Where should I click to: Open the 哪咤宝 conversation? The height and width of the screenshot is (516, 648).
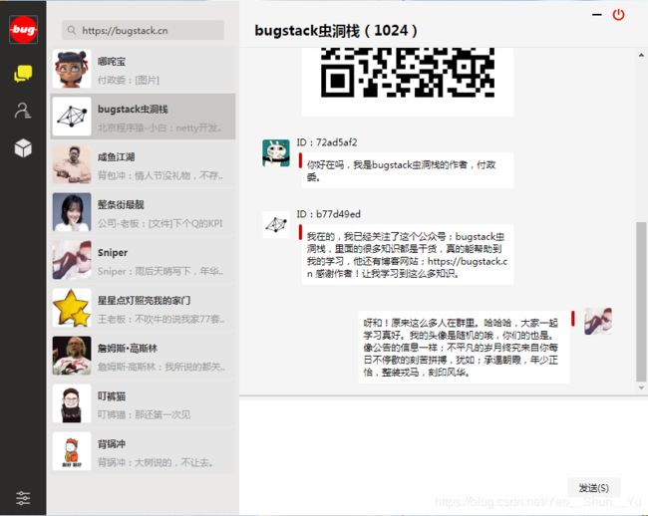[x=143, y=69]
